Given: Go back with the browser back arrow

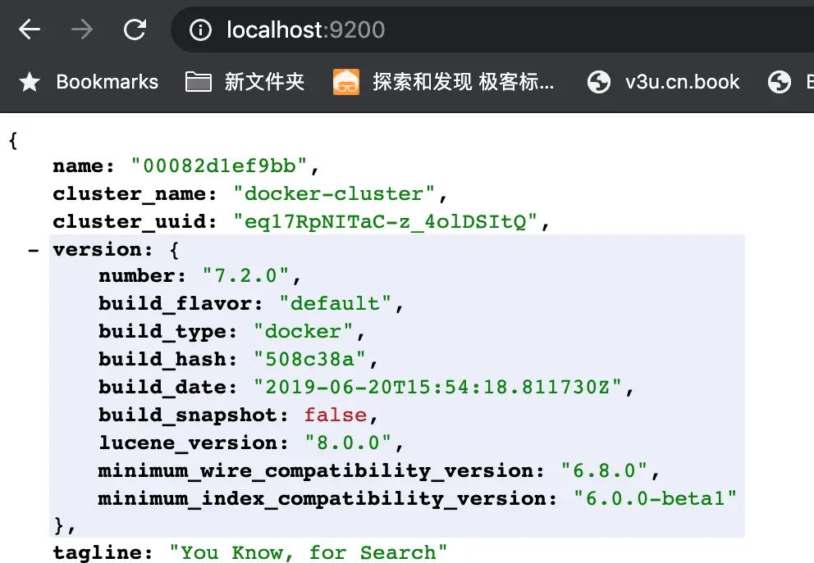Looking at the screenshot, I should click(x=30, y=30).
